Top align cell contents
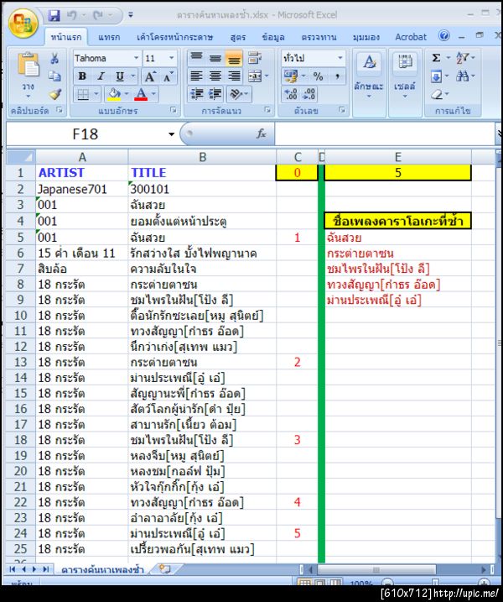 coord(196,58)
